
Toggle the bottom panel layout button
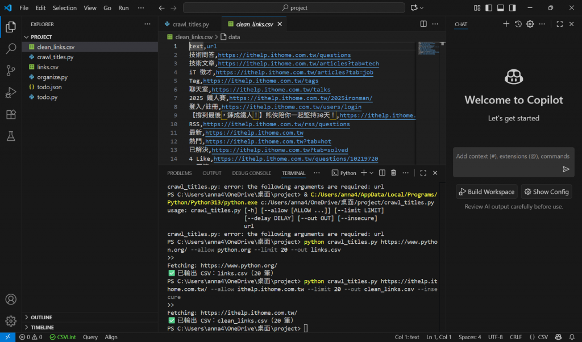(x=501, y=8)
